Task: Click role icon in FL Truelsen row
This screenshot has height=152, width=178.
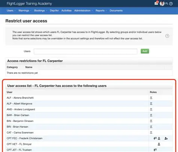Action: tap(155, 150)
